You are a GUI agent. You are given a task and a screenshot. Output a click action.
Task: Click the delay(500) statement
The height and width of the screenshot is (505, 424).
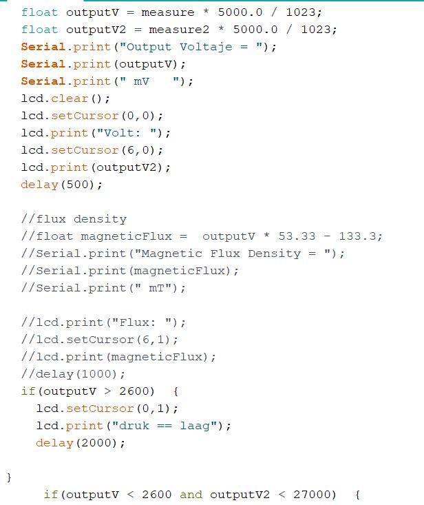(x=61, y=185)
